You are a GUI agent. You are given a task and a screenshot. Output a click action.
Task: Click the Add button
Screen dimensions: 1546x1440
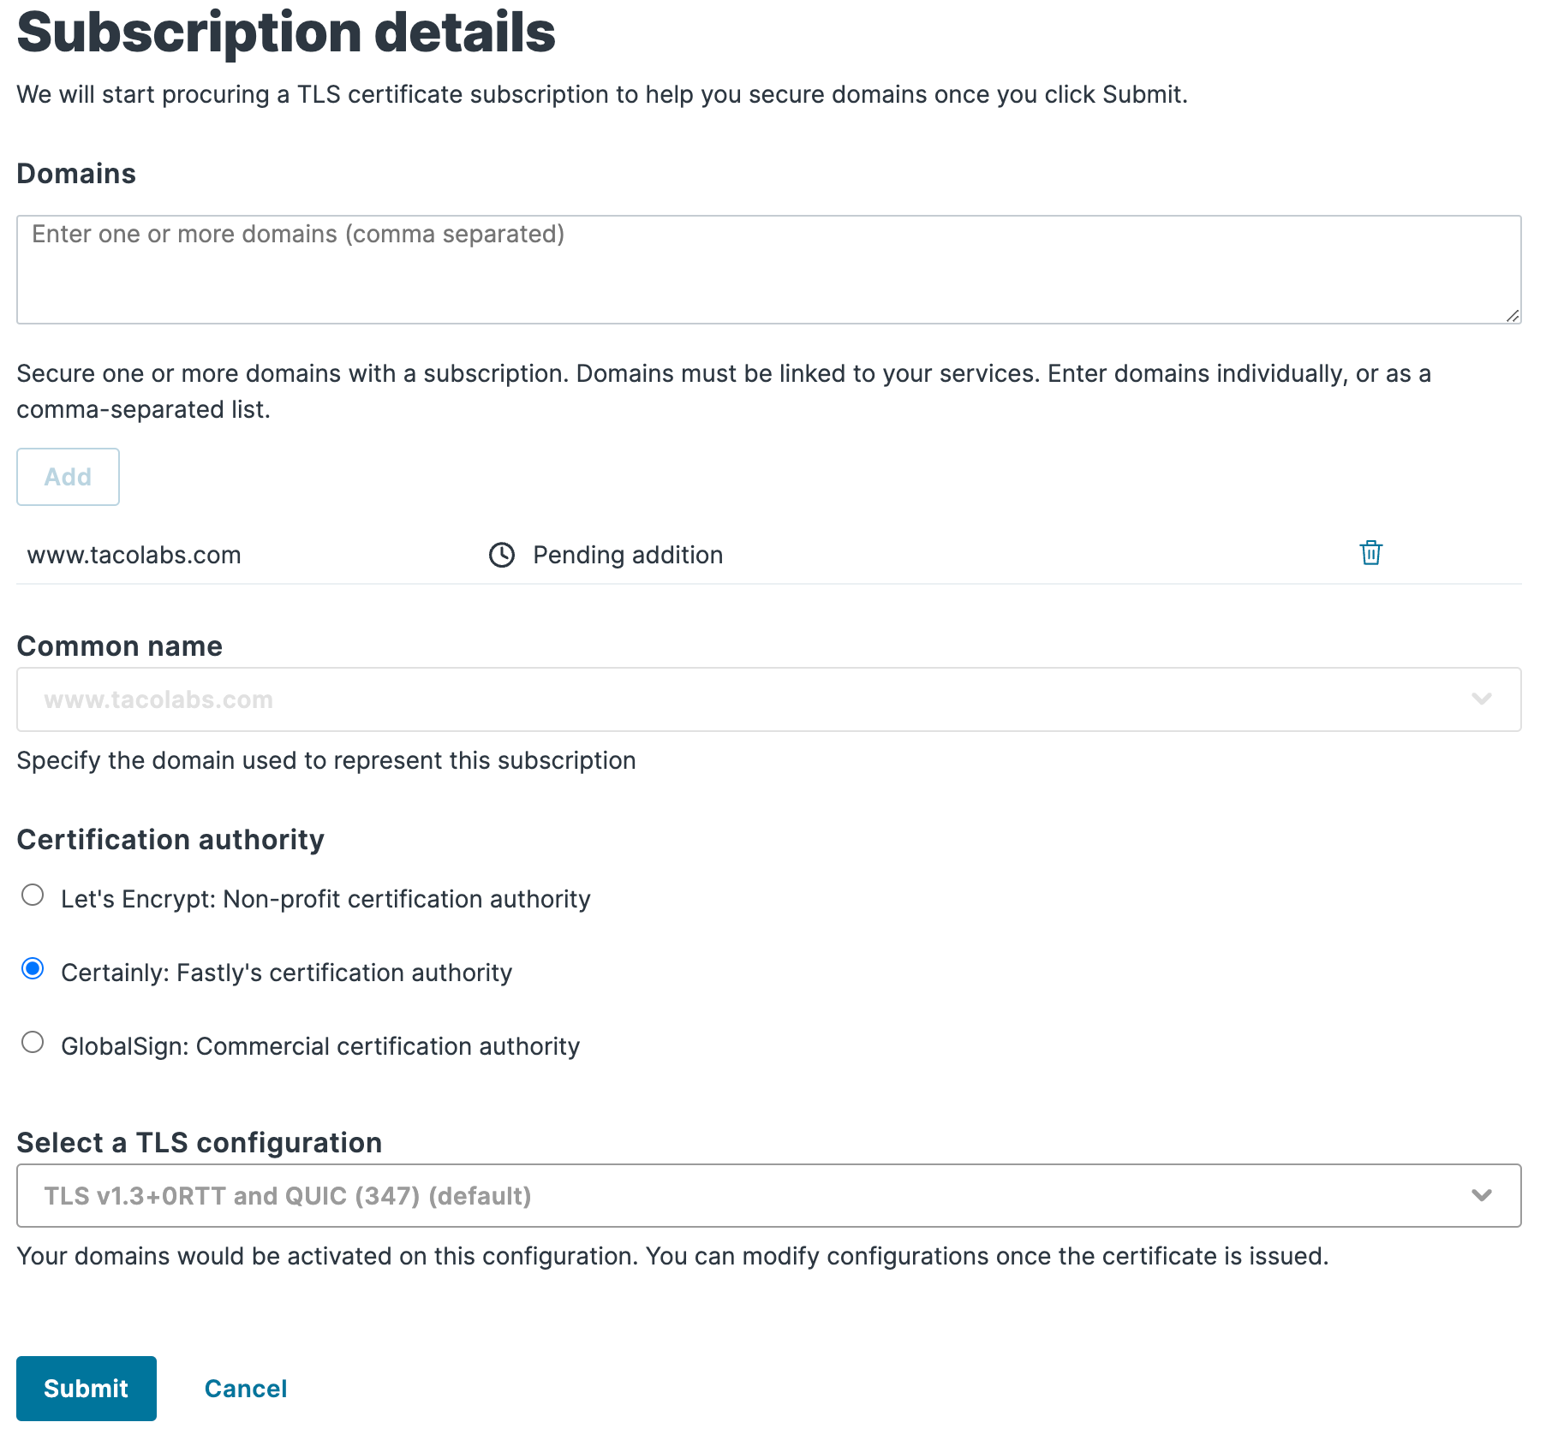coord(68,477)
